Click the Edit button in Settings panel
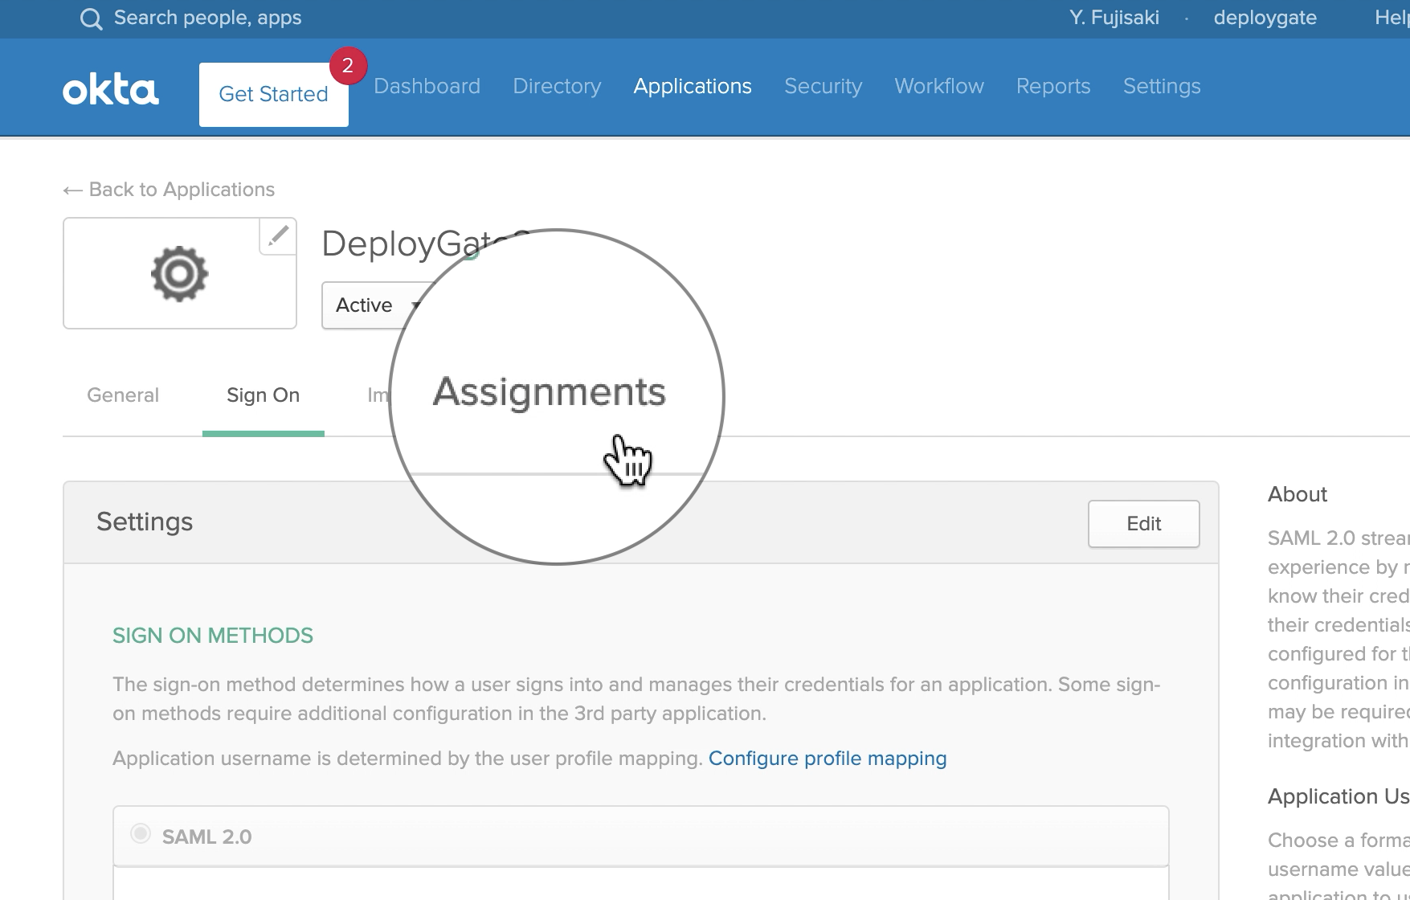1410x900 pixels. 1143,523
